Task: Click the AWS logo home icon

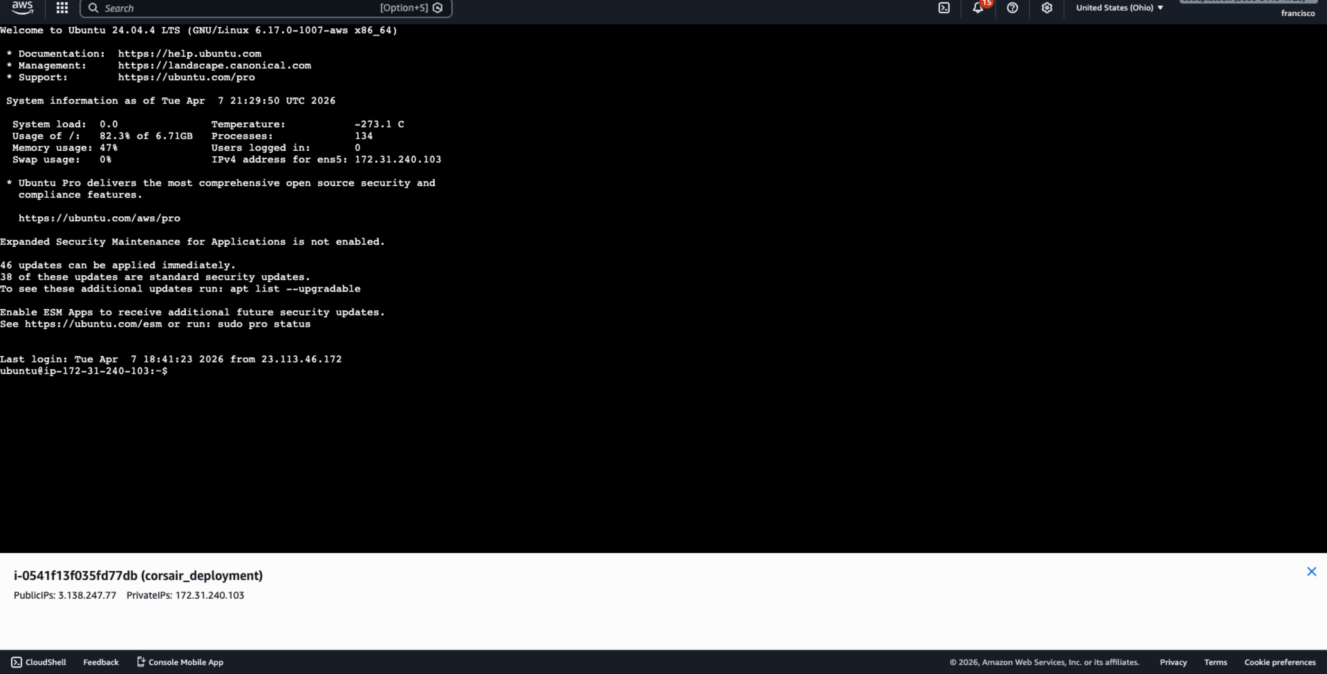Action: point(22,7)
